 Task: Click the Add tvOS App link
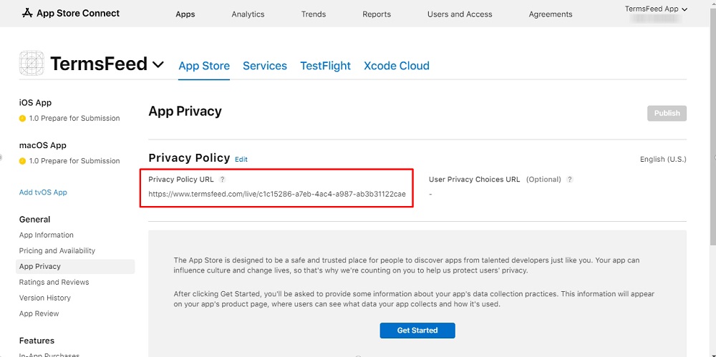click(x=43, y=192)
